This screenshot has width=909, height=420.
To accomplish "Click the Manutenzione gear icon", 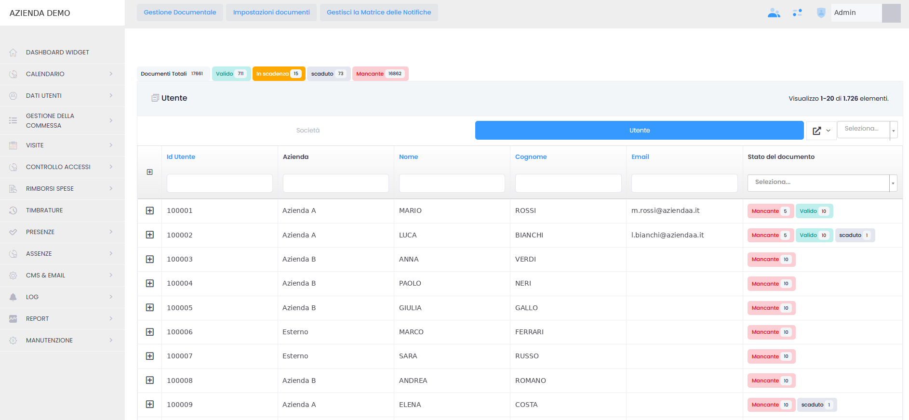I will point(13,341).
